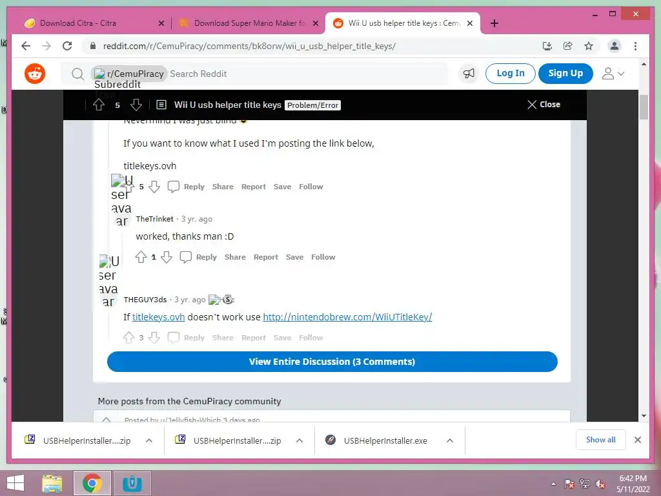Open THEGUY3ds's user profile
661x496 pixels.
(145, 300)
